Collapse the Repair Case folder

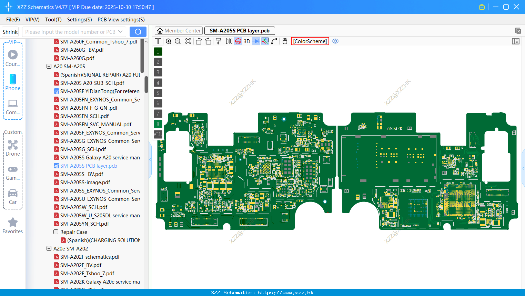click(x=56, y=232)
